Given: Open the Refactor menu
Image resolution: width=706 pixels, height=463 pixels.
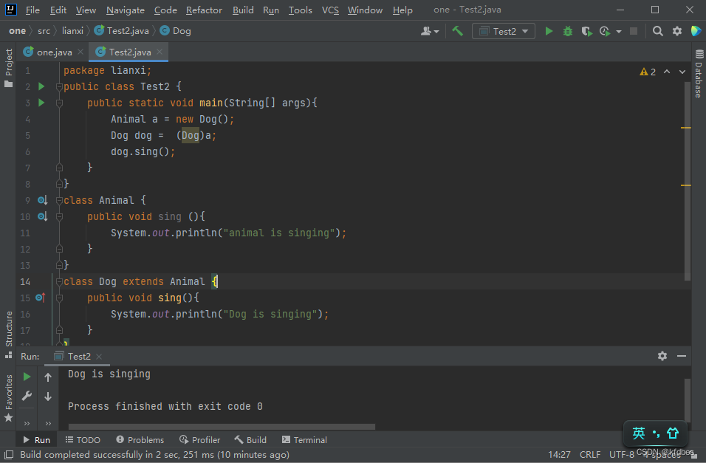Looking at the screenshot, I should tap(204, 10).
